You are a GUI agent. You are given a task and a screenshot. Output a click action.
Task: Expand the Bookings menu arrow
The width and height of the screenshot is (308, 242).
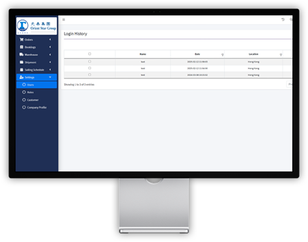tap(50, 47)
